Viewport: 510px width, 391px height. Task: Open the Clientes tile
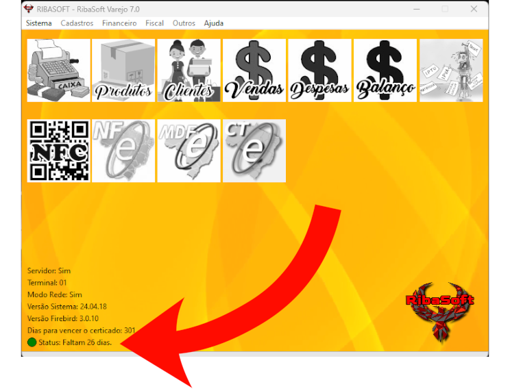pos(189,71)
